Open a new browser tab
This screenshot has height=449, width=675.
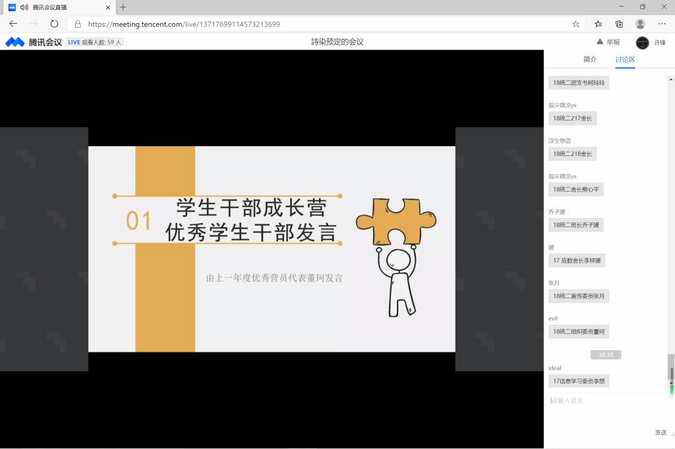pos(123,7)
